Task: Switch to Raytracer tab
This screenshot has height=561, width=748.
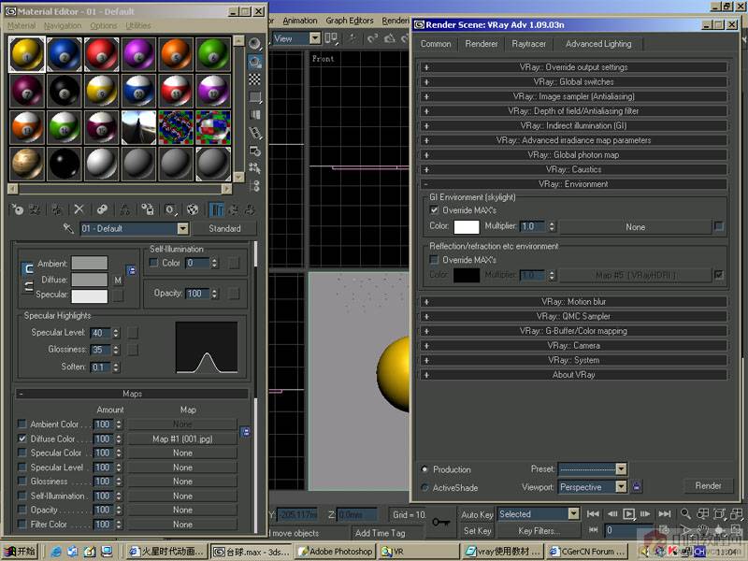Action: click(x=528, y=44)
